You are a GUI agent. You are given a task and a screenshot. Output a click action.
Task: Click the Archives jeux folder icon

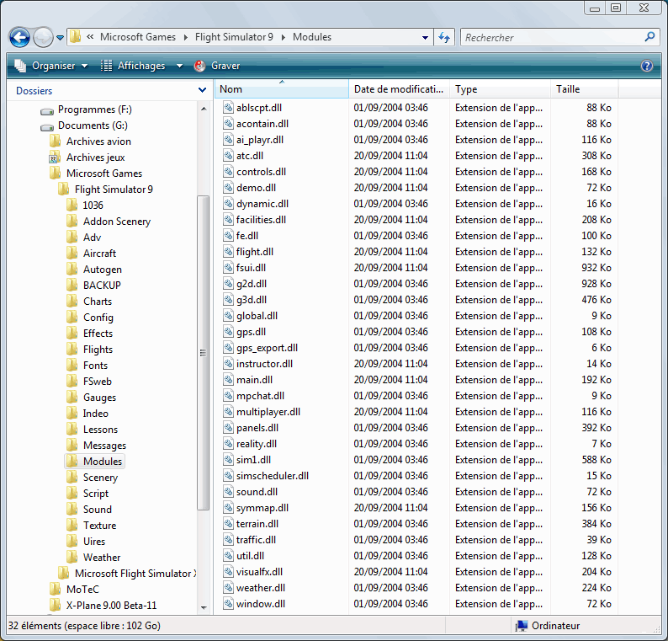[x=55, y=158]
